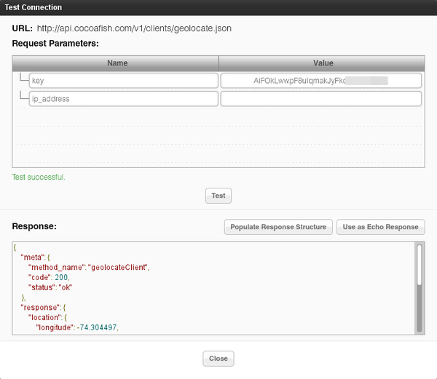Click the Response heading label
Screen dimensions: 437x379
point(34,226)
